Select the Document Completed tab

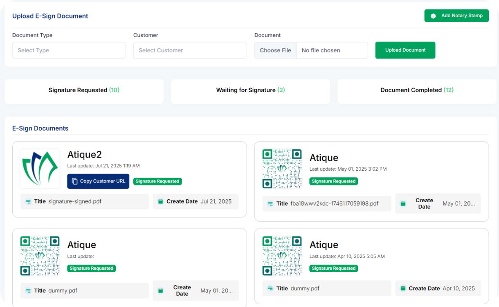pos(417,90)
